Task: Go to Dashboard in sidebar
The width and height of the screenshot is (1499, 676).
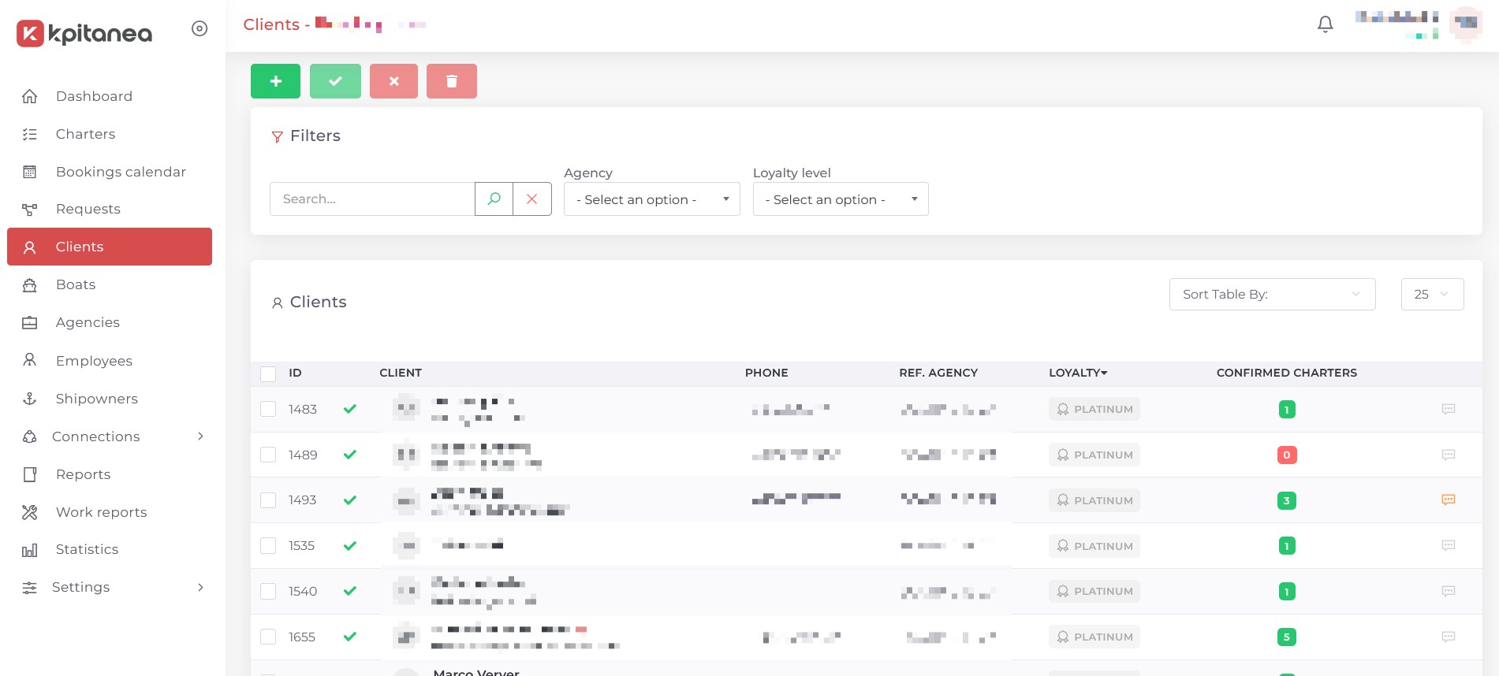Action: [110, 96]
